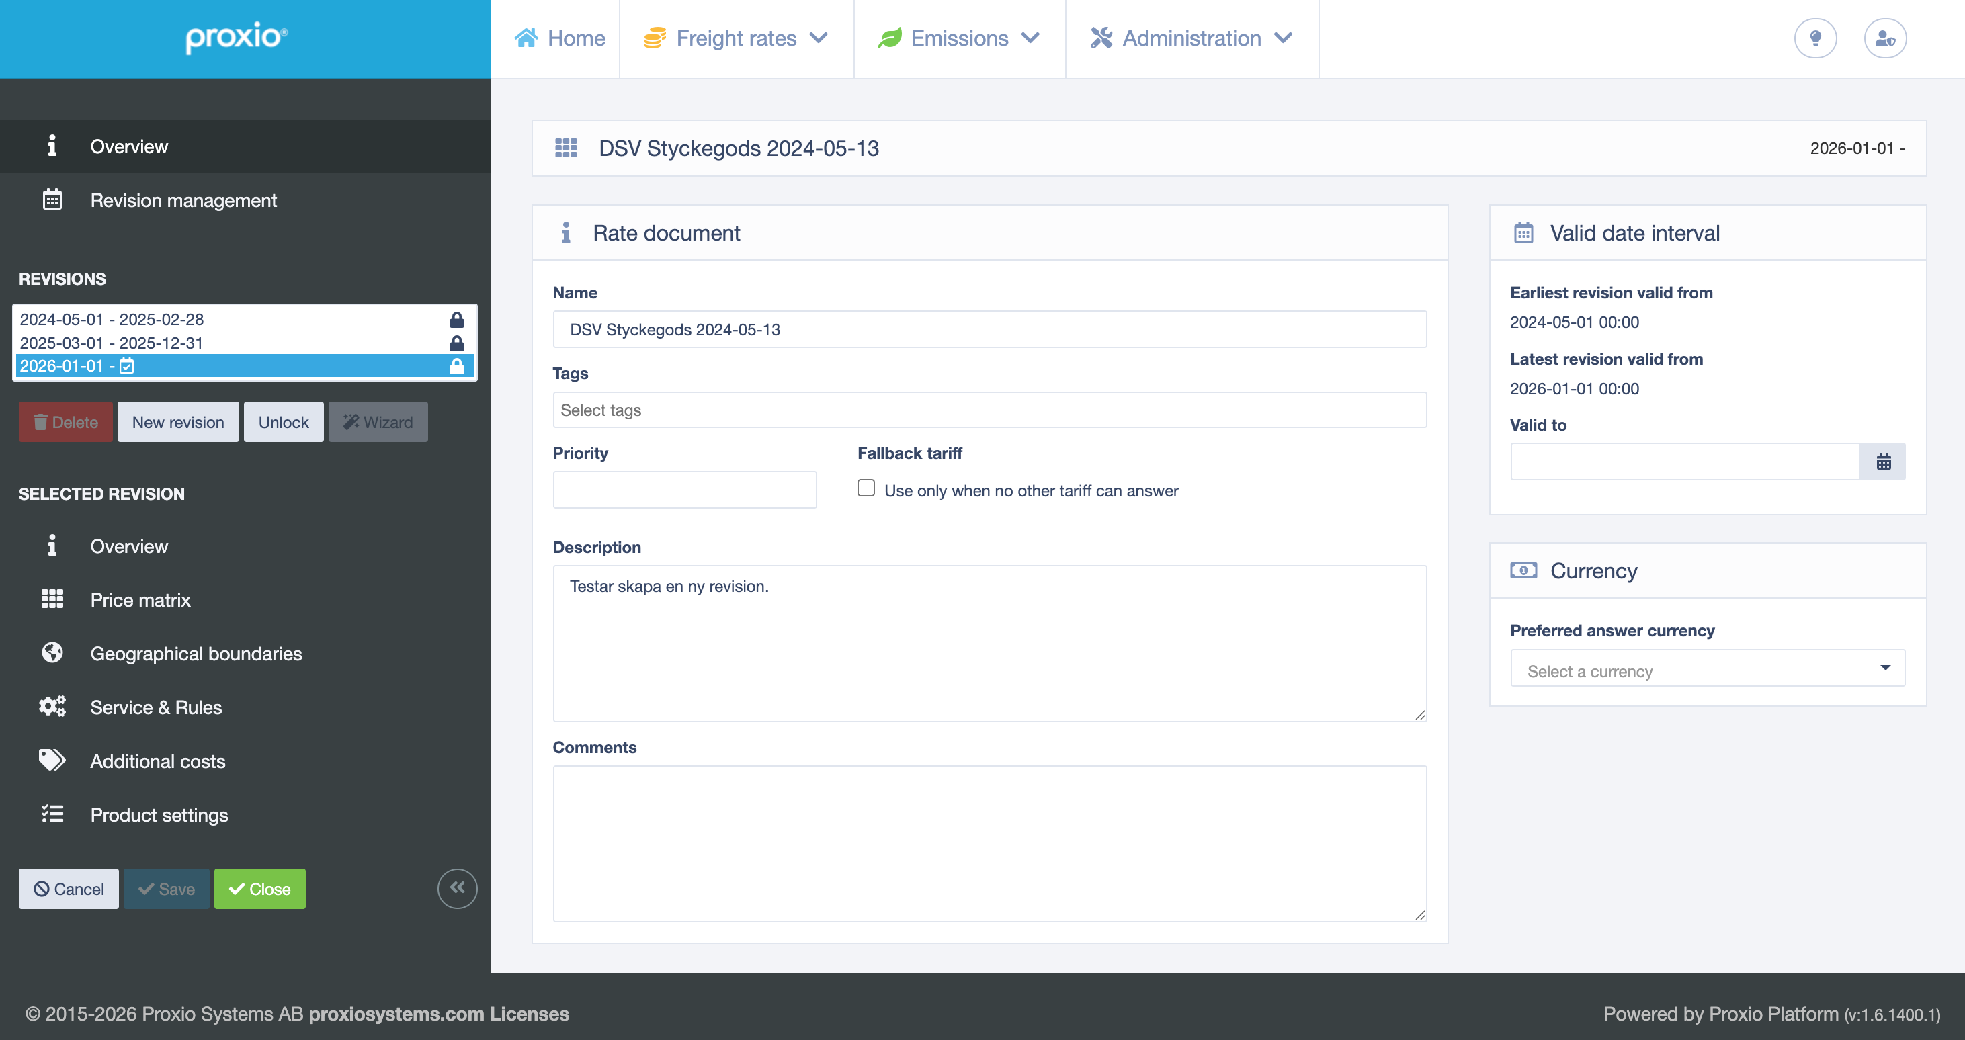Viewport: 1965px width, 1040px height.
Task: Click the Home house icon
Action: point(526,38)
